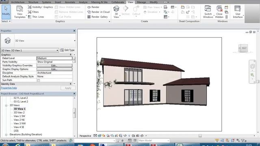Toggle Shadows icon on view control bar
260x146 pixels.
click(x=108, y=136)
